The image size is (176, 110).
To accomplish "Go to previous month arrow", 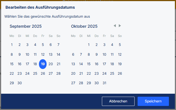I will 115,26.
